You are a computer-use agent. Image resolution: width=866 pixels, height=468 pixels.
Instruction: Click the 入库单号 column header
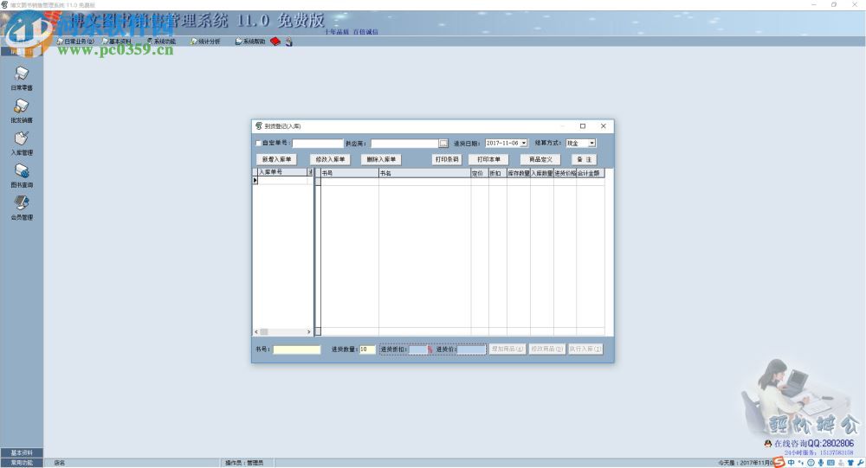(x=282, y=172)
